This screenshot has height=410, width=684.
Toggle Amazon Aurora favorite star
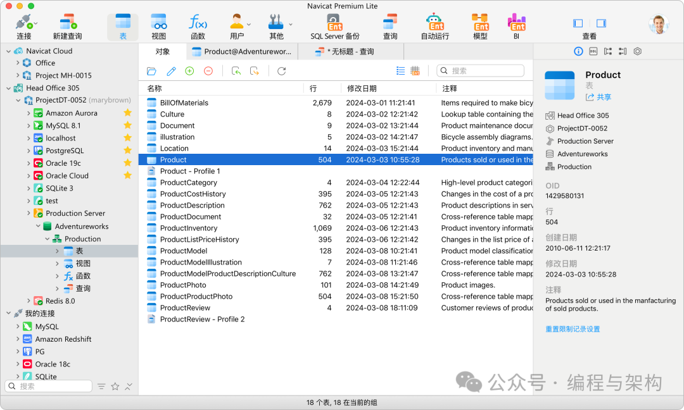coord(128,113)
